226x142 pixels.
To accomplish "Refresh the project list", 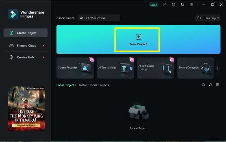I will pyautogui.click(x=210, y=85).
